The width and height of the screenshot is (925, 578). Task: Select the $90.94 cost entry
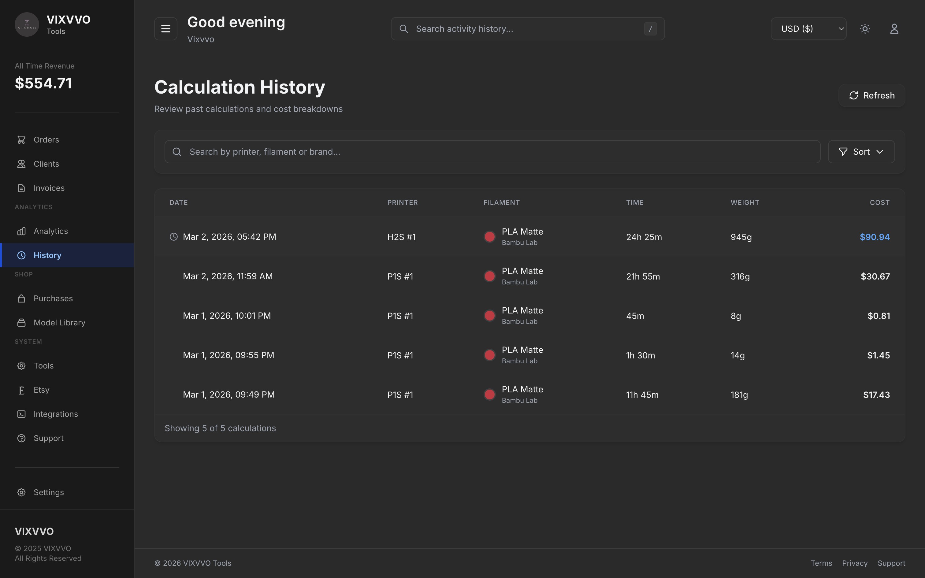coord(875,237)
